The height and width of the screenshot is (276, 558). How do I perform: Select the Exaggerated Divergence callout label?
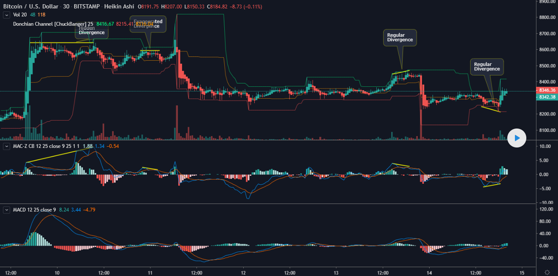click(x=148, y=24)
